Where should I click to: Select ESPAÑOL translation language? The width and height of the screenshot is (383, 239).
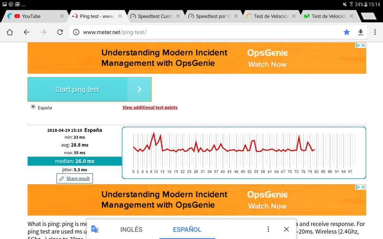tap(187, 229)
